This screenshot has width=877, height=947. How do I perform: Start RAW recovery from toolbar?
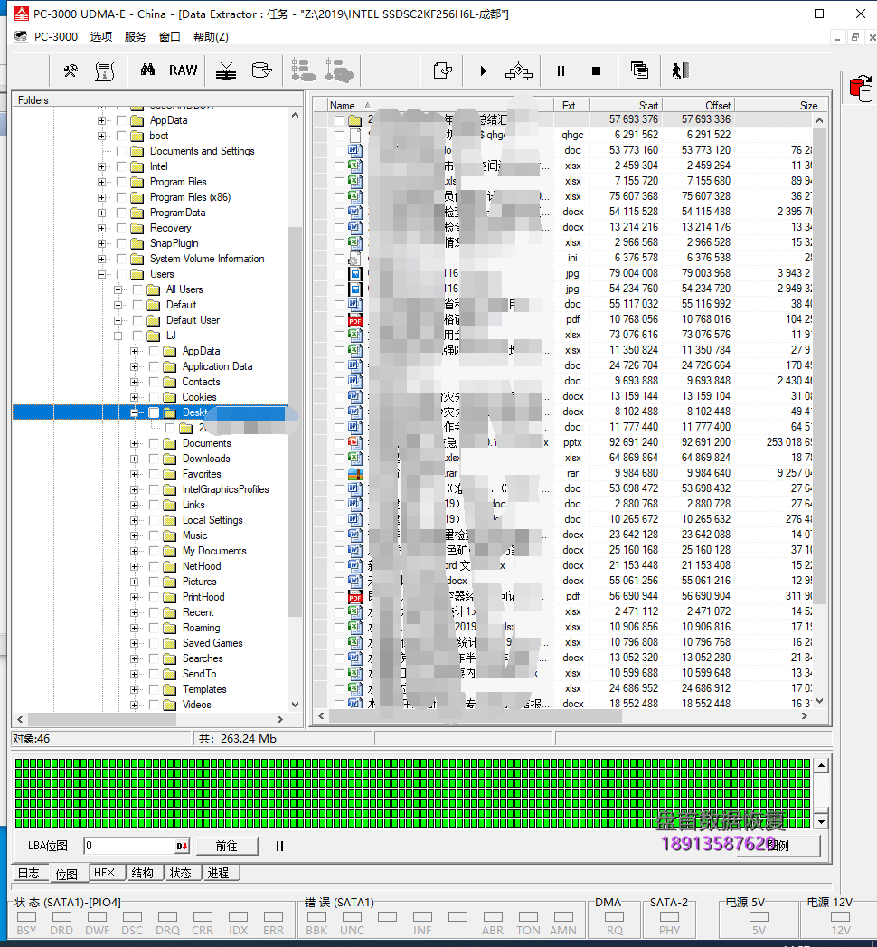(x=183, y=71)
